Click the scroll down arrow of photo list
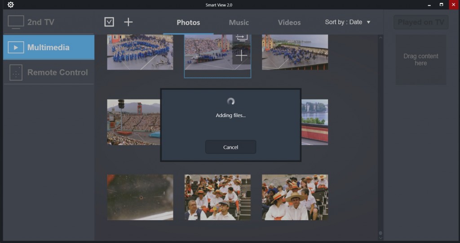460x243 pixels. tap(380, 238)
